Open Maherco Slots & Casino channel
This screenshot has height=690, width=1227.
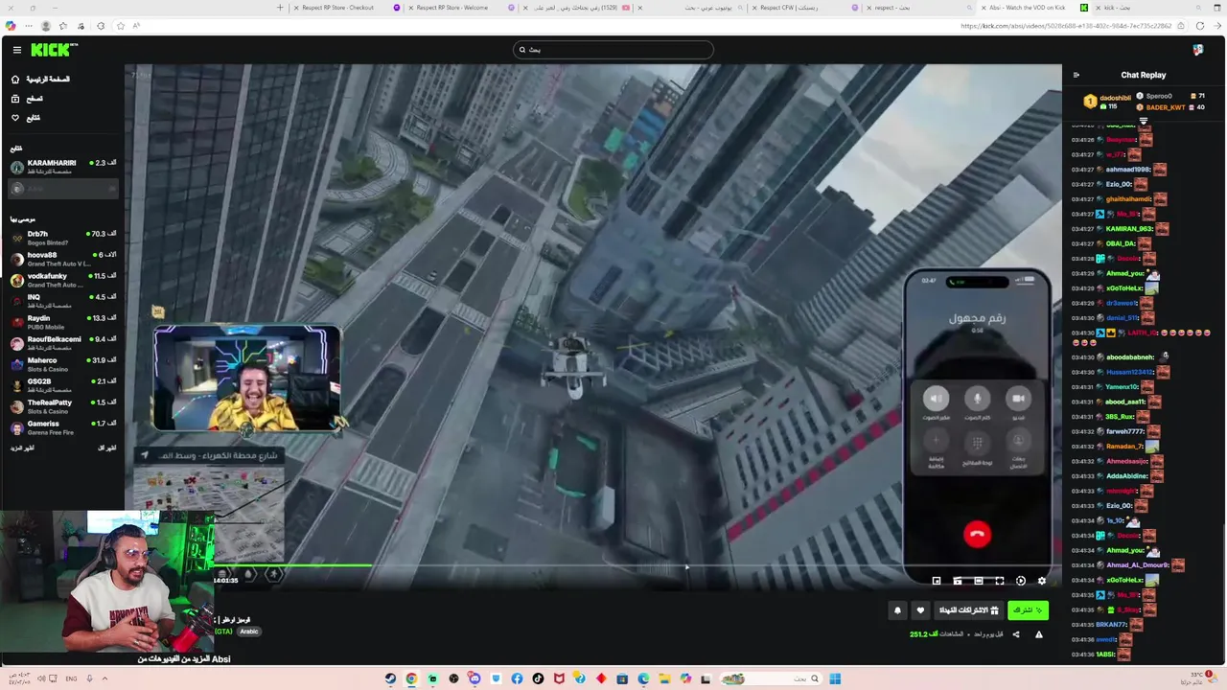tap(63, 364)
